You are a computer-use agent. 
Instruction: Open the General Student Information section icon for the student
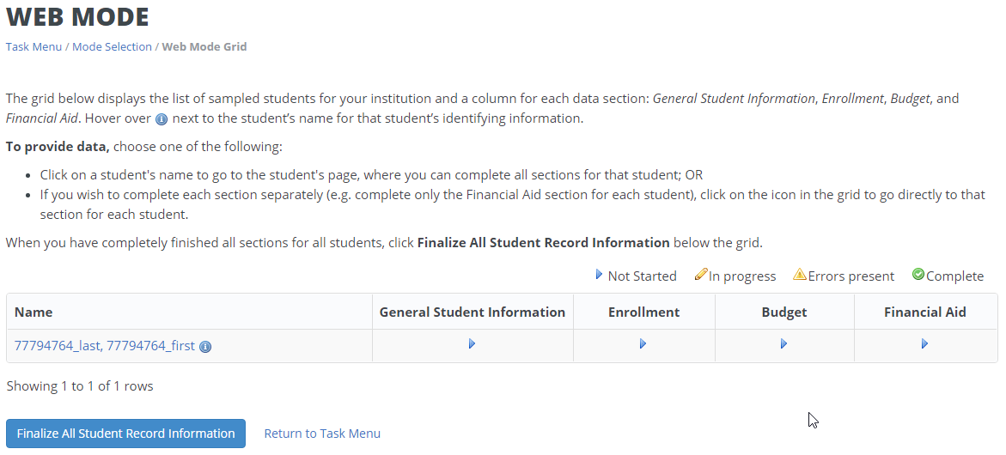coord(472,344)
